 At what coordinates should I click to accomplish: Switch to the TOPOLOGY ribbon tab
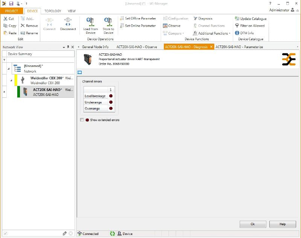click(53, 11)
